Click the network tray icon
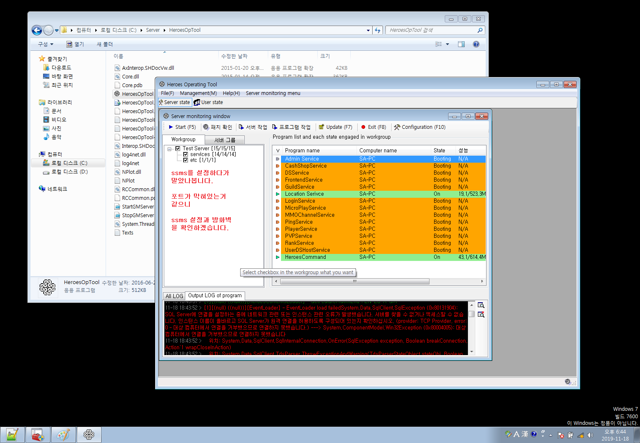 [x=581, y=435]
